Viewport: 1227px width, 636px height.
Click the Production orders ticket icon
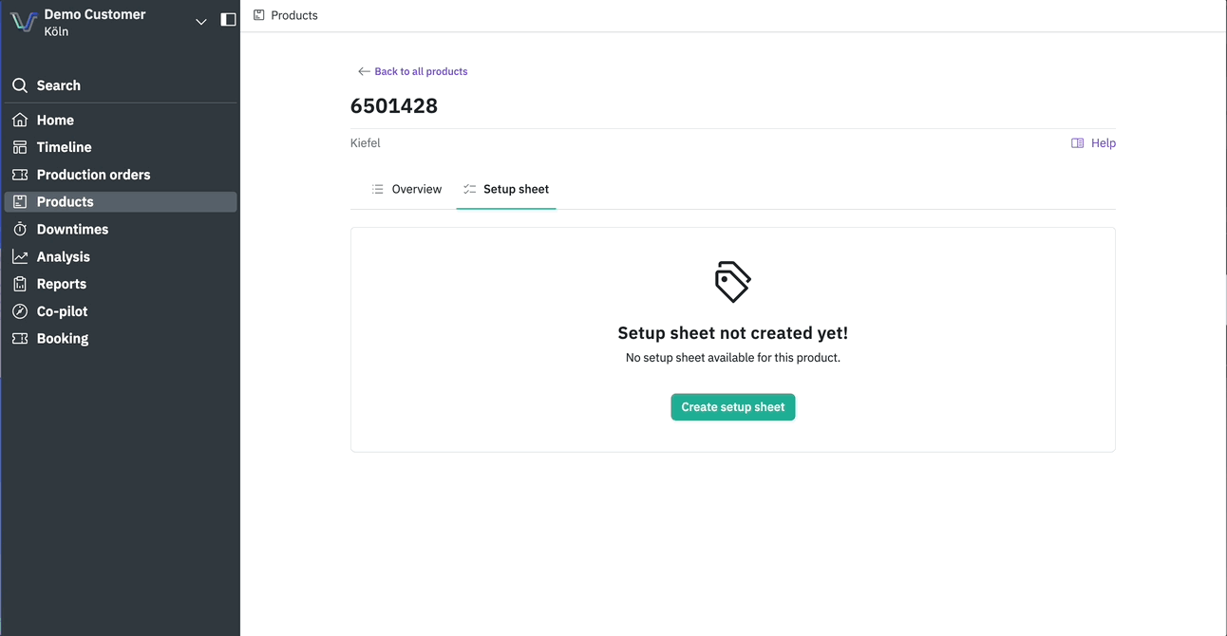coord(20,175)
